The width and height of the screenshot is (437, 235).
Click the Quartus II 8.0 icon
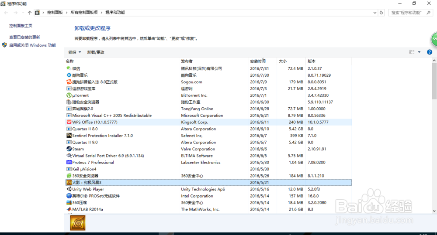click(69, 129)
